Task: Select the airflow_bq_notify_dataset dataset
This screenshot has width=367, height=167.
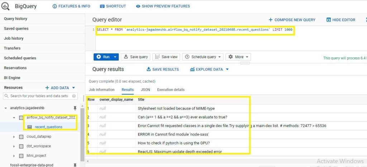Action: [52, 118]
